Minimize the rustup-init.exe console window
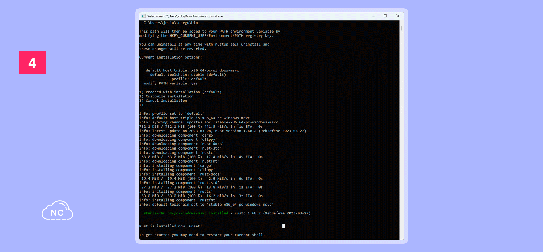This screenshot has width=543, height=252. tap(373, 16)
